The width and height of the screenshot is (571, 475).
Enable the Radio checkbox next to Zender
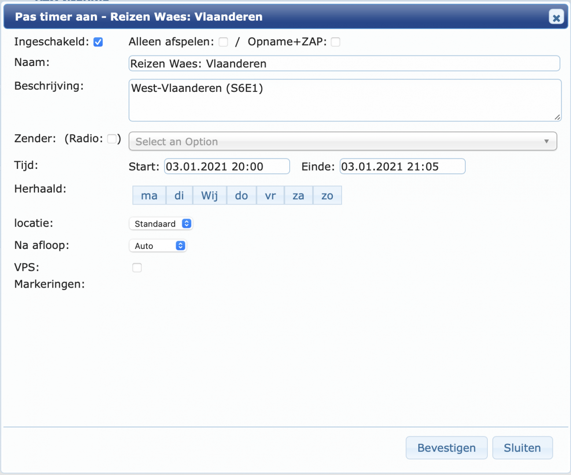(x=111, y=139)
